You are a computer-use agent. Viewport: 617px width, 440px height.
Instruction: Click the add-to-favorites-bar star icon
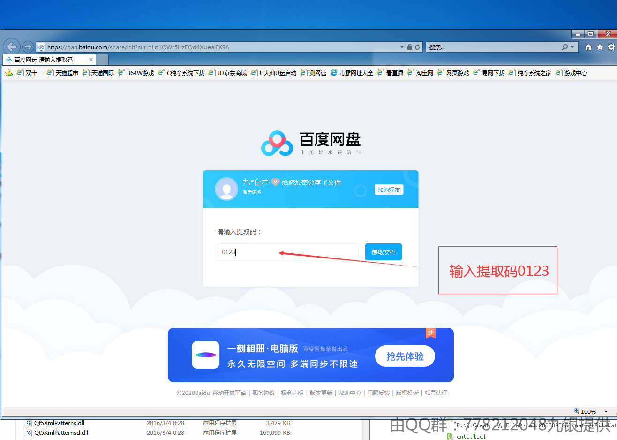[x=9, y=73]
